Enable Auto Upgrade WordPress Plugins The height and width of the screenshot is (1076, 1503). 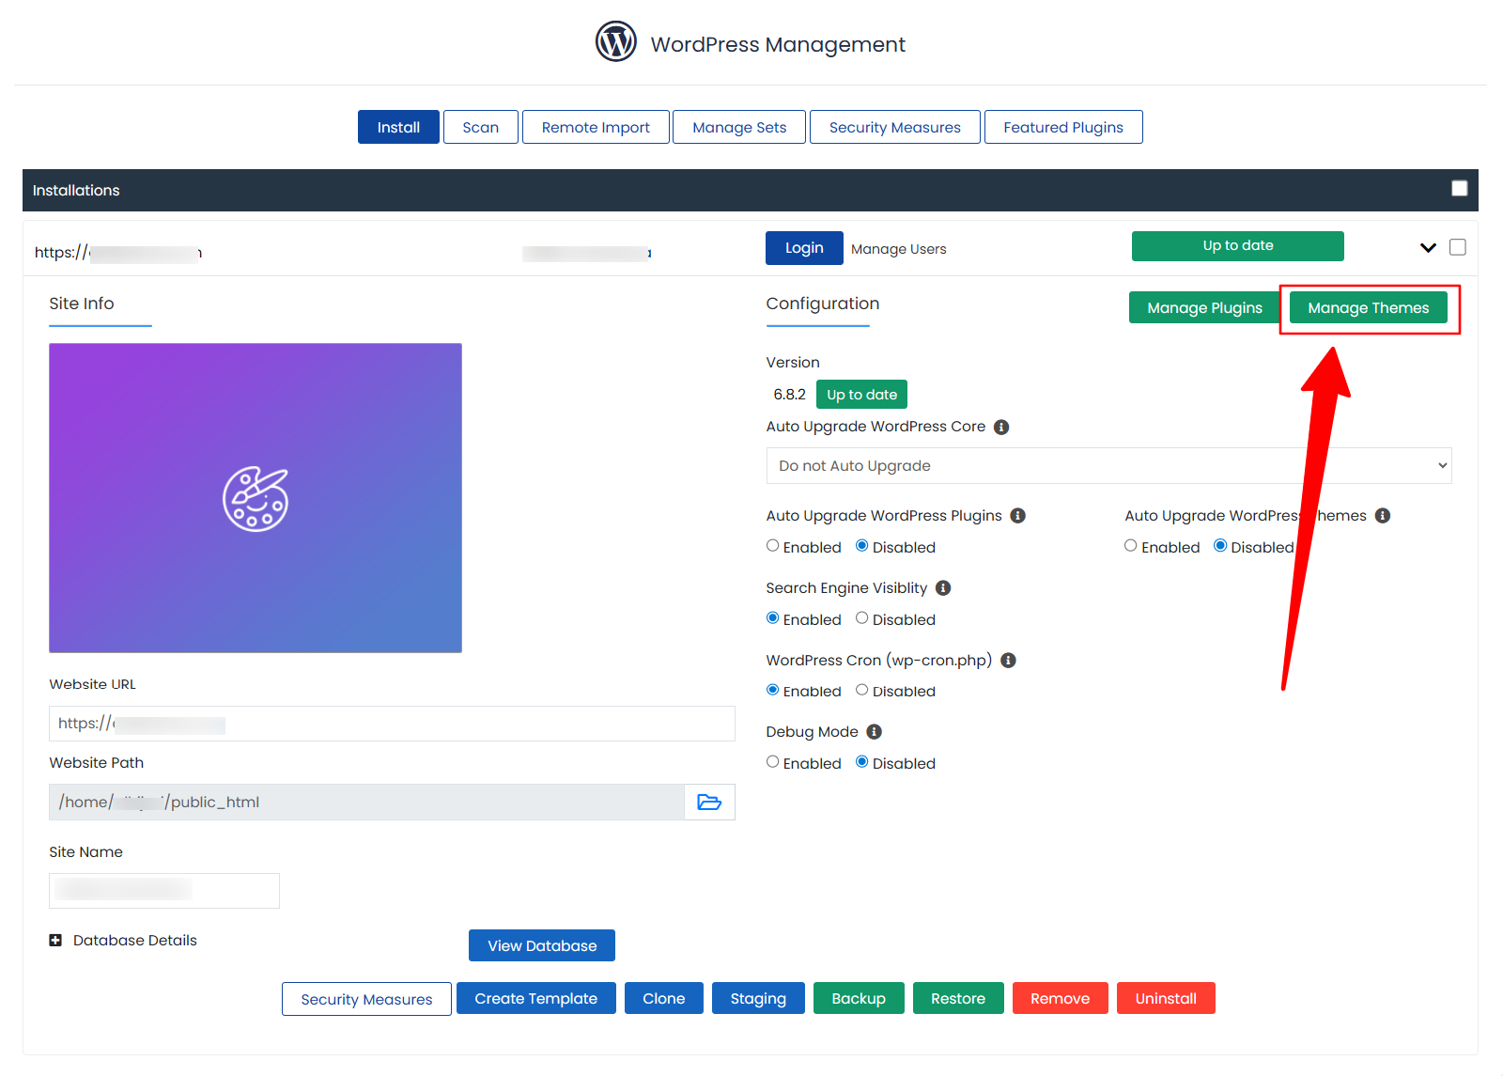click(773, 546)
